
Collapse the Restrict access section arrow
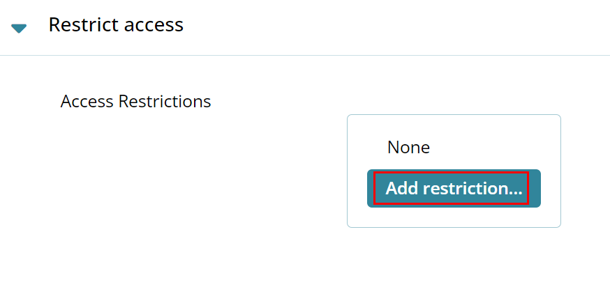click(20, 28)
